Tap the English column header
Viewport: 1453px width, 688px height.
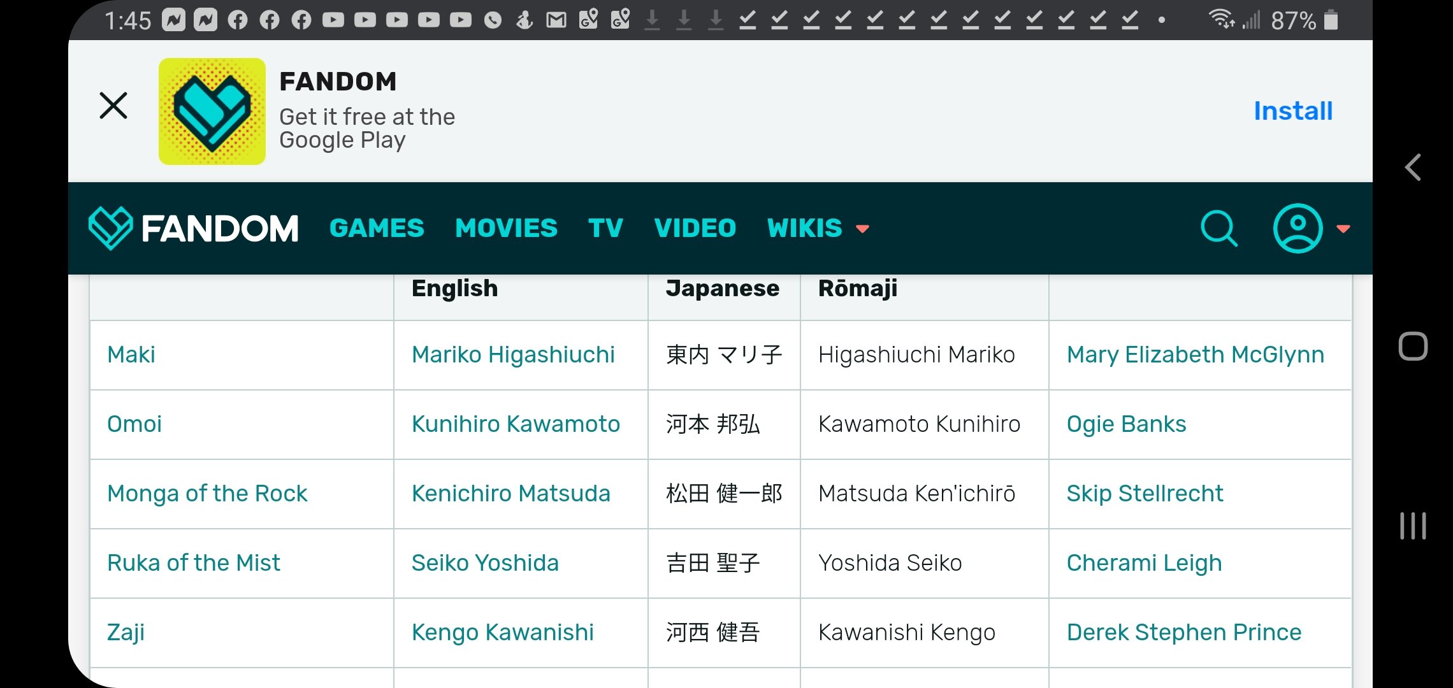(x=454, y=289)
